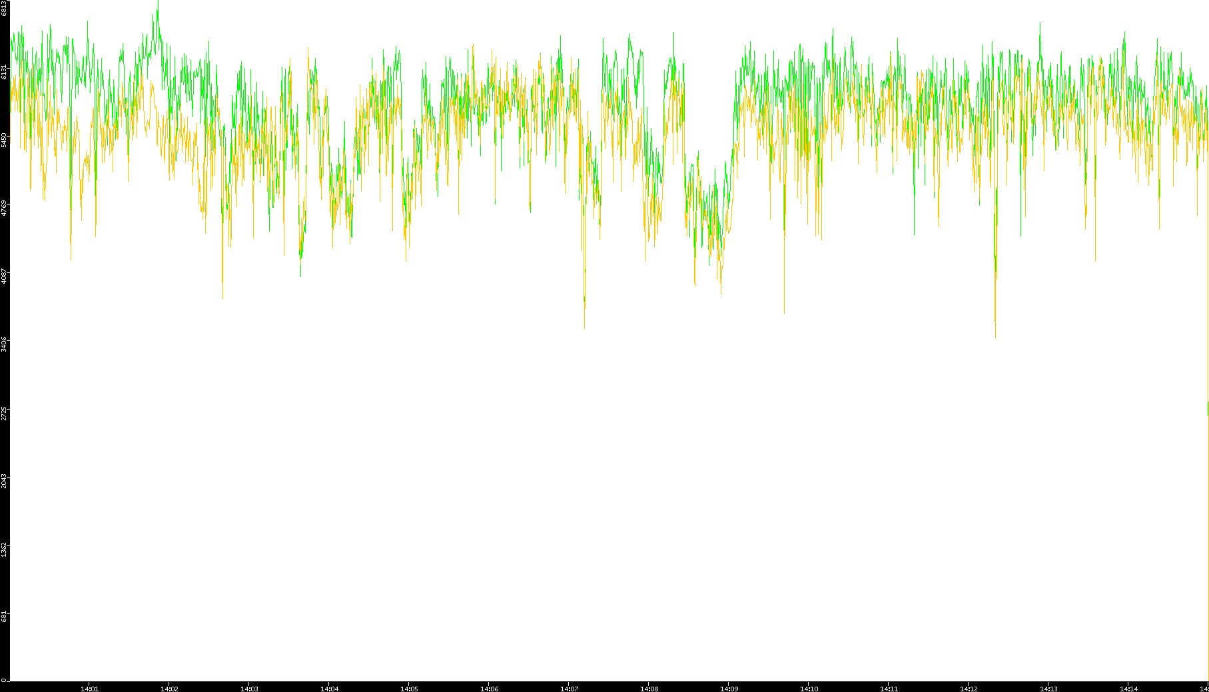
Task: Click the 0 origin label on y-axis
Action: 5,680
